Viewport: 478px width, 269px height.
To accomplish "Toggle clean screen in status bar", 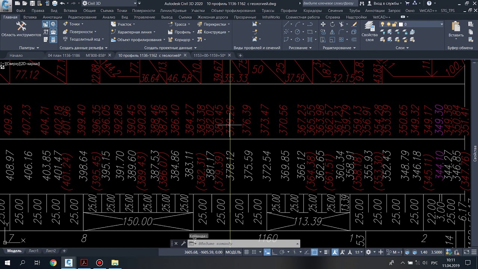I will pos(466,252).
